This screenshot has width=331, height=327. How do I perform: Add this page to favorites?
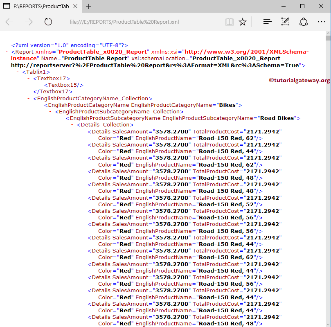(x=243, y=22)
